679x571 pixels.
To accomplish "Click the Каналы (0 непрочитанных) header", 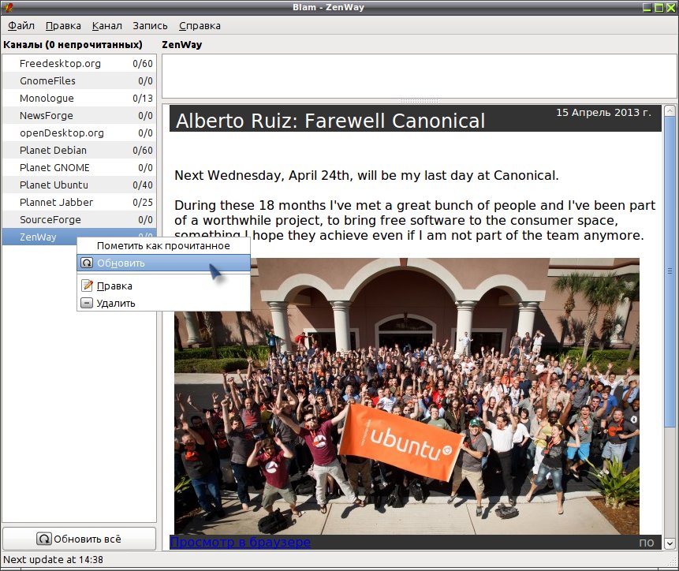I will click(73, 45).
